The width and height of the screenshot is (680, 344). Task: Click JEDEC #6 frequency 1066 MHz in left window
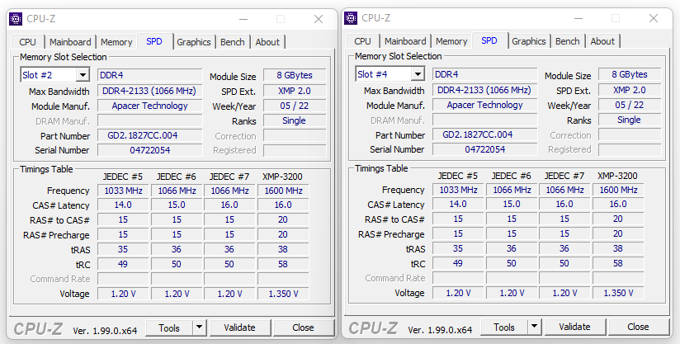[177, 191]
